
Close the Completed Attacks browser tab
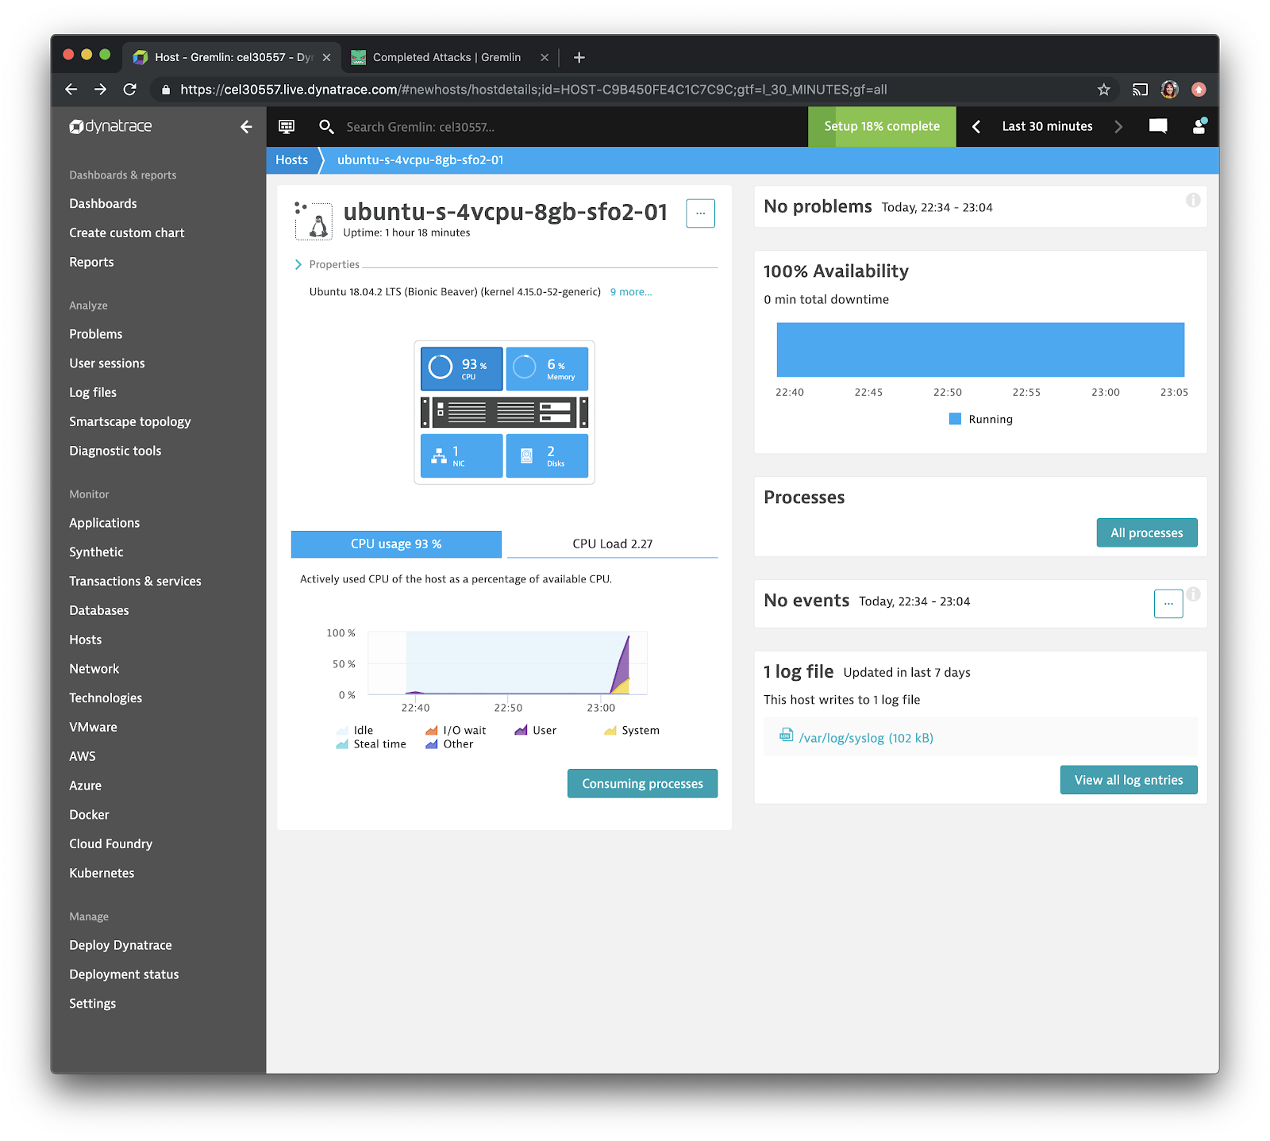coord(545,57)
